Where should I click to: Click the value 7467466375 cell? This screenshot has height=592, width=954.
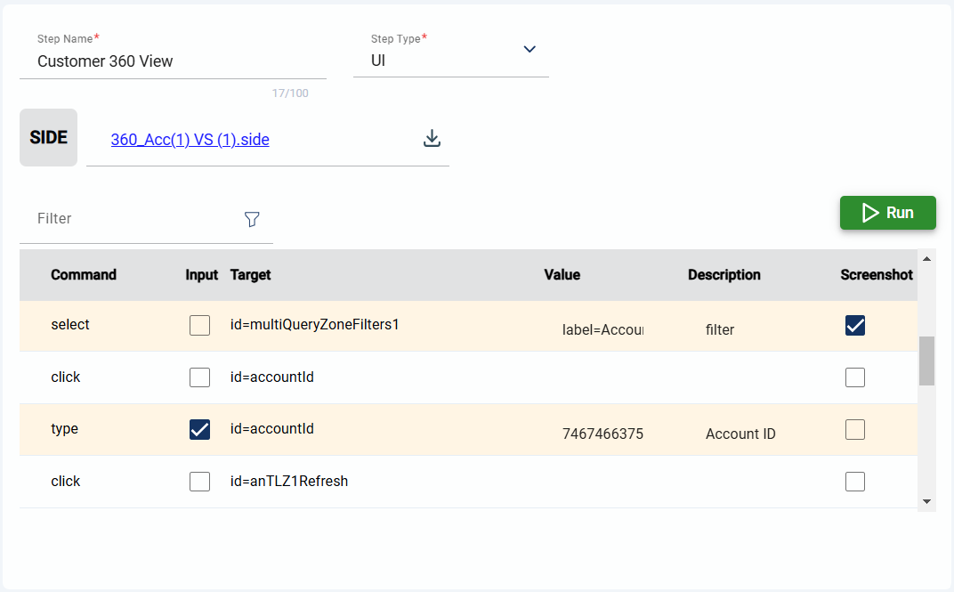602,434
